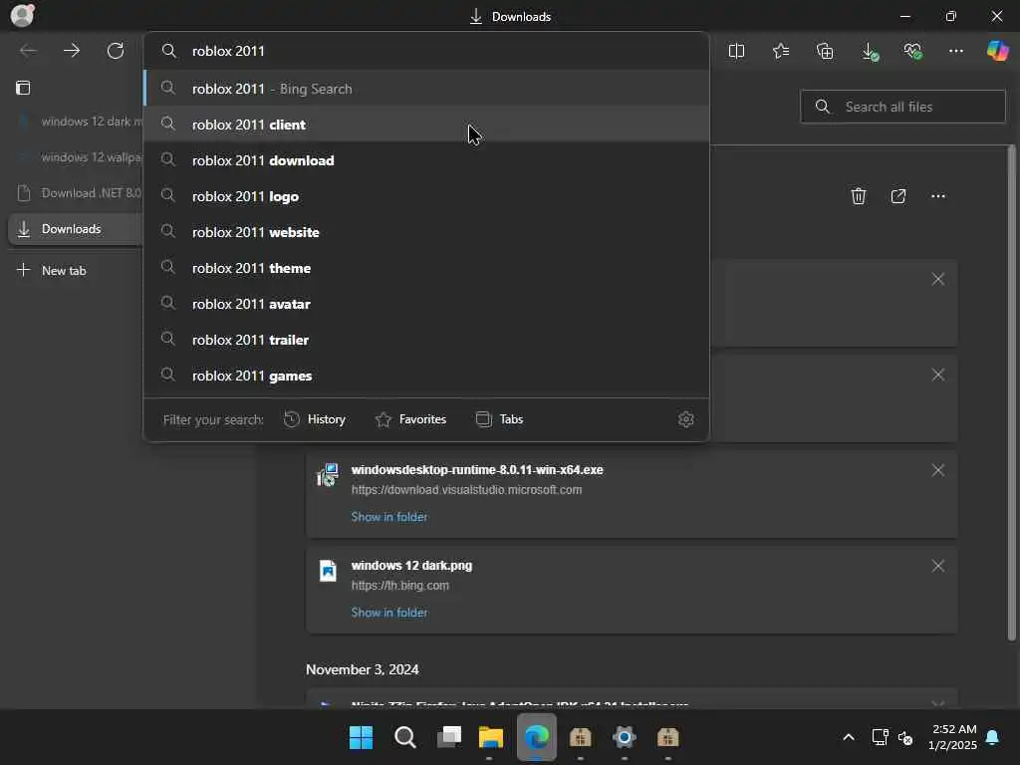Click the network tray icon
Image resolution: width=1020 pixels, height=765 pixels.
point(880,737)
